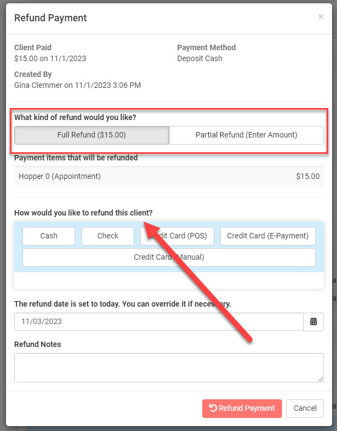Click the Refund Notes label
Screen dimensions: 337x431
(38, 344)
